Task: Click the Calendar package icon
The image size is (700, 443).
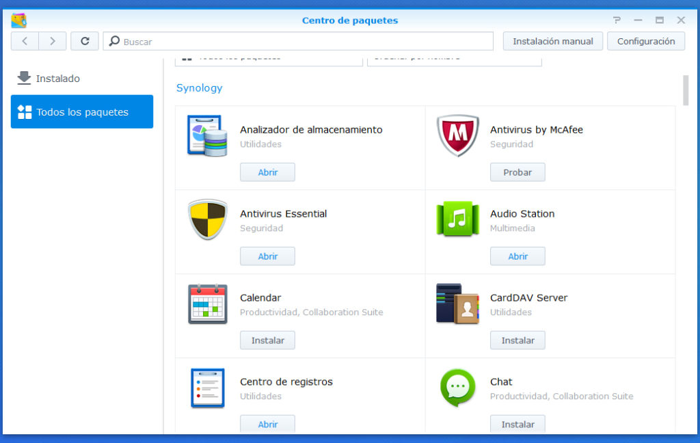Action: pos(208,304)
